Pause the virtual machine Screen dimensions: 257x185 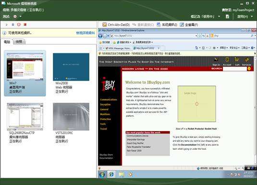click(x=13, y=25)
